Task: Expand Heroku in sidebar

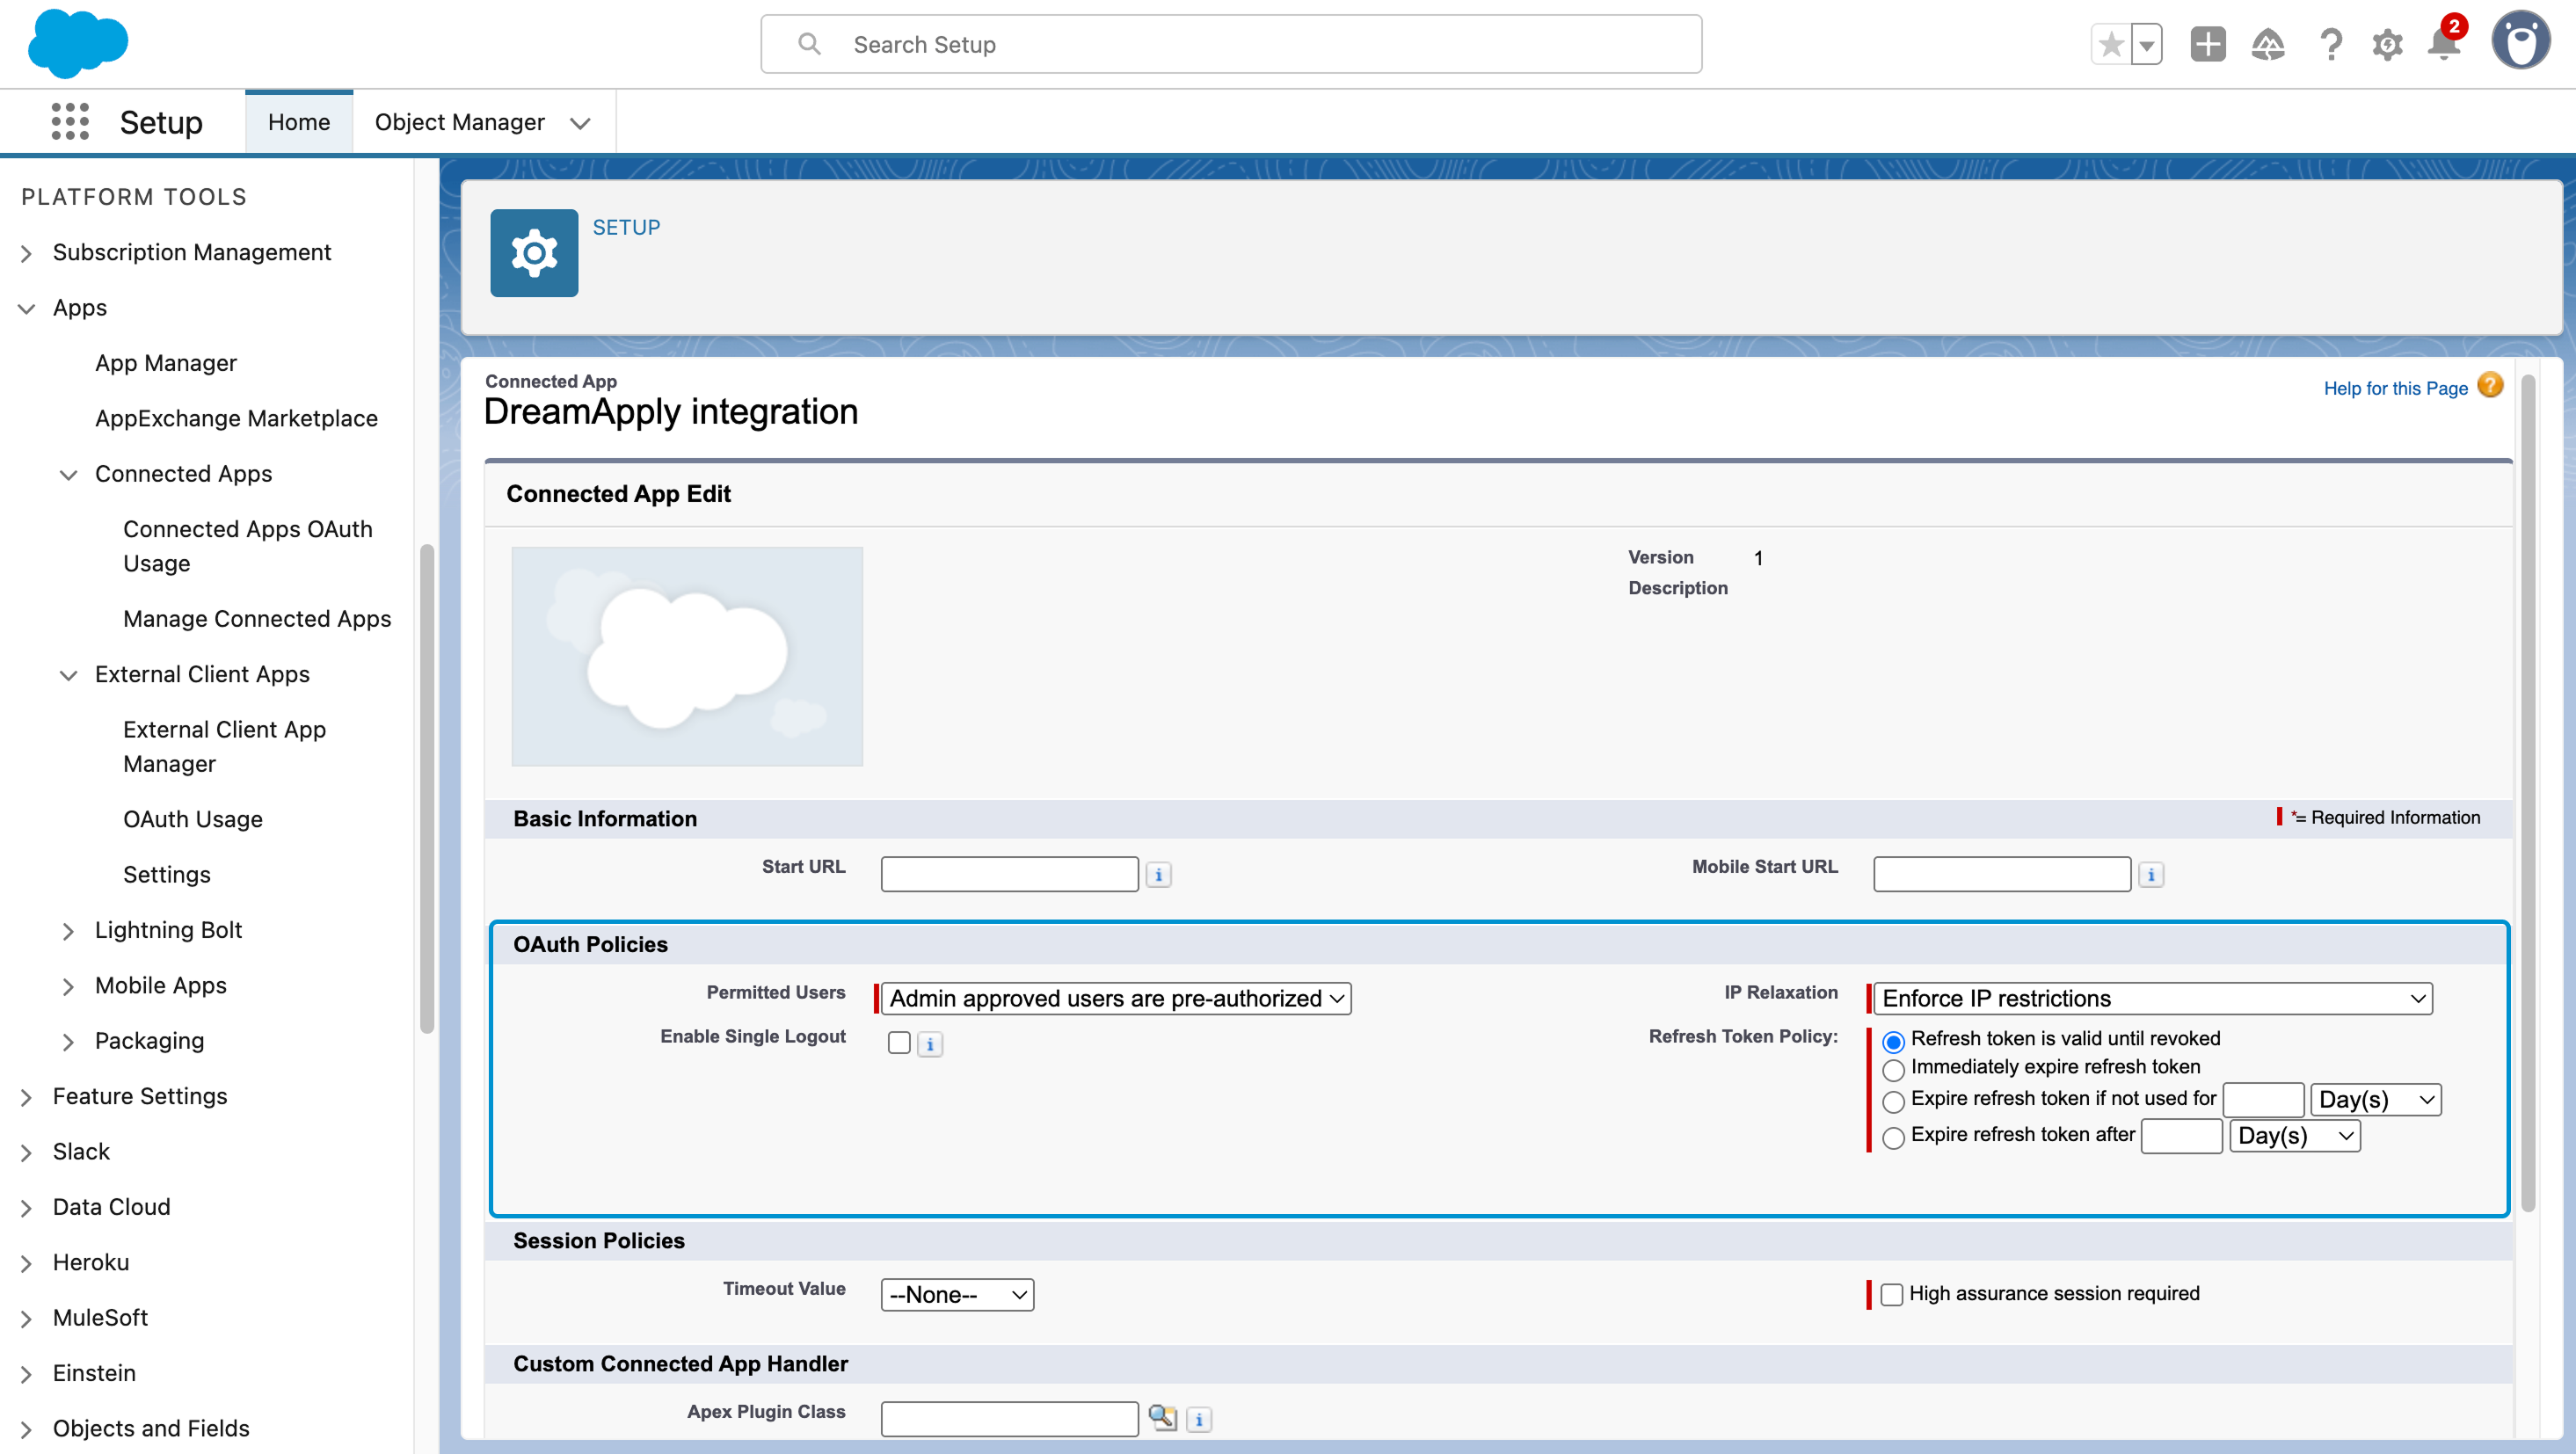Action: [27, 1264]
